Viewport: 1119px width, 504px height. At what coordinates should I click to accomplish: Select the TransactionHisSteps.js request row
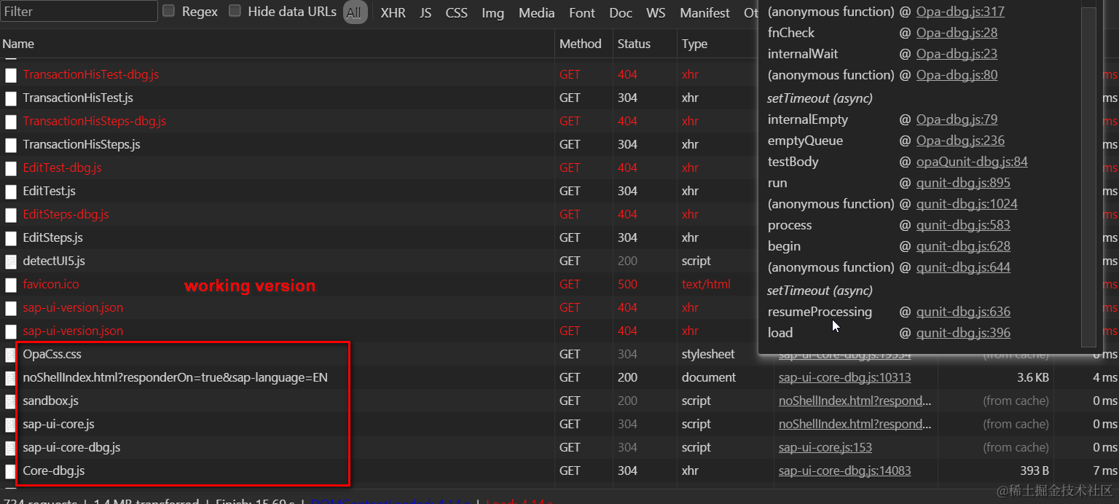[x=82, y=144]
